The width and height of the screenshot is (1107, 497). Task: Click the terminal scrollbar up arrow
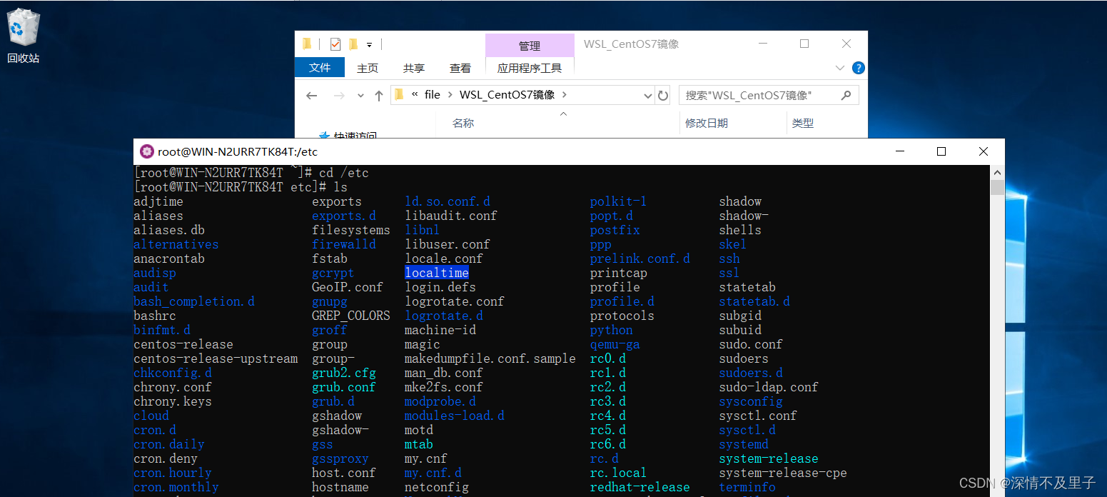pos(997,172)
